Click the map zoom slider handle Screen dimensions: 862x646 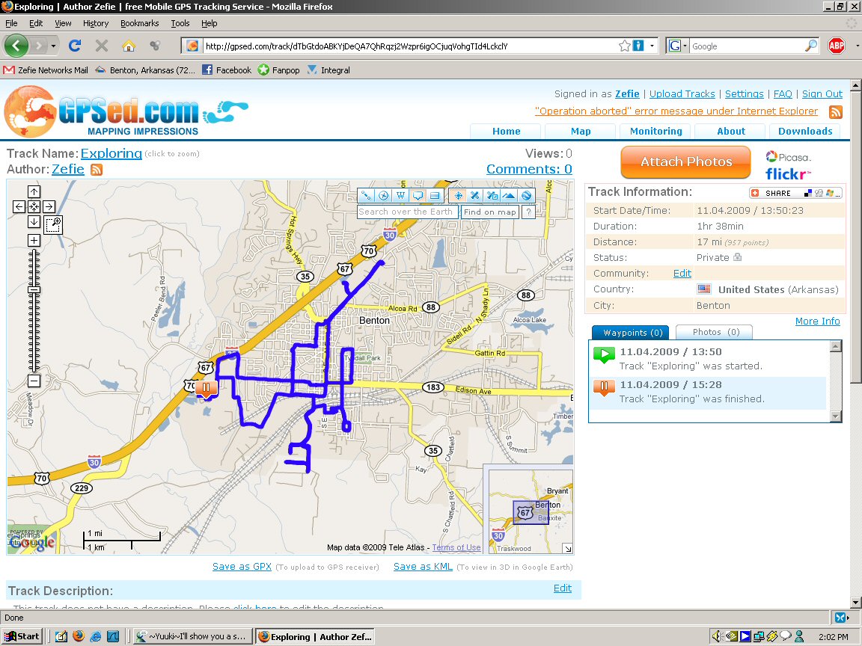pos(34,290)
